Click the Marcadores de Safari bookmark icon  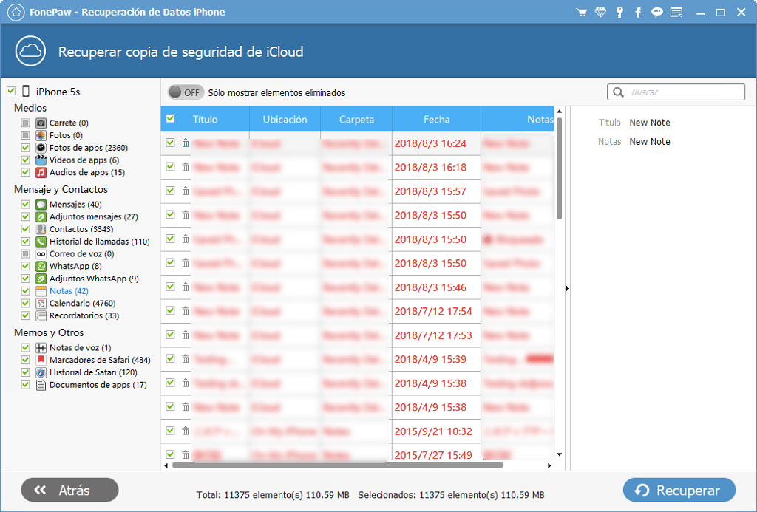coord(41,360)
